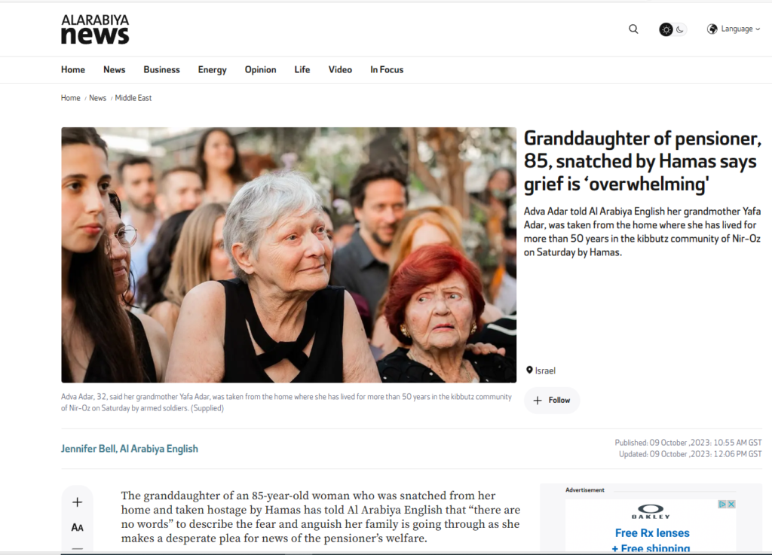Click the AdChoices triangle icon
Image resolution: width=772 pixels, height=555 pixels.
tap(722, 504)
